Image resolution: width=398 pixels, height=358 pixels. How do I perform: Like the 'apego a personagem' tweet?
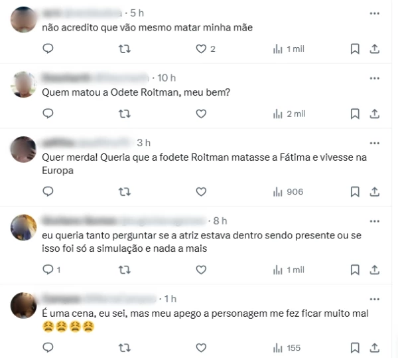tap(201, 347)
